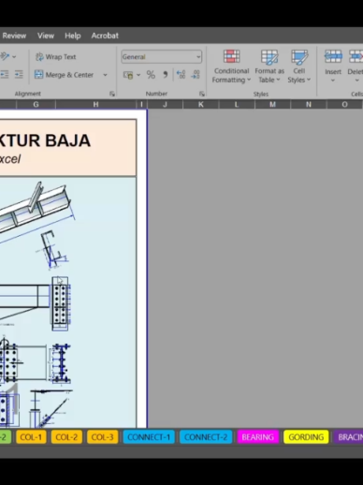Expand accounting format dropdown arrow
Image resolution: width=363 pixels, height=485 pixels.
138,75
